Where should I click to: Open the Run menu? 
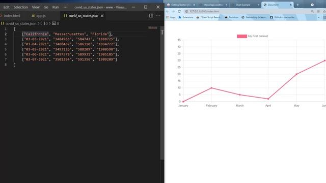click(56, 7)
